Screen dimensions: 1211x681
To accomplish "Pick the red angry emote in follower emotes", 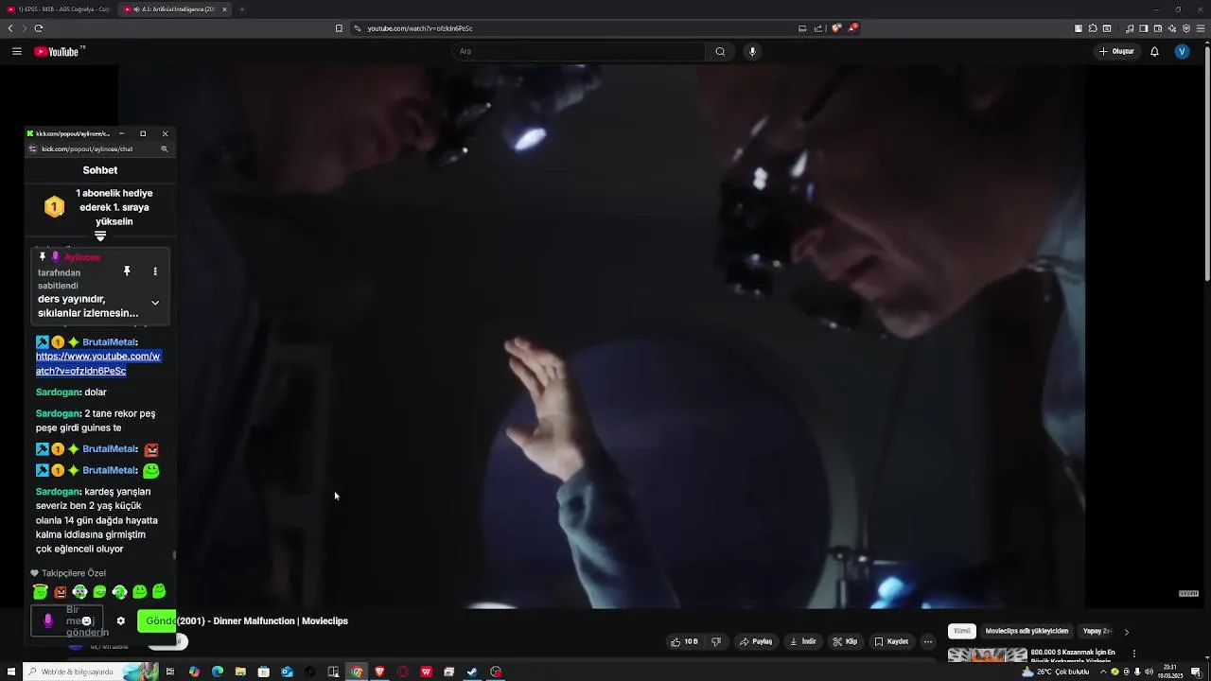I will [61, 592].
